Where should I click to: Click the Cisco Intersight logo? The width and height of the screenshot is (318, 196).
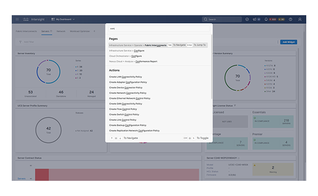click(x=34, y=19)
